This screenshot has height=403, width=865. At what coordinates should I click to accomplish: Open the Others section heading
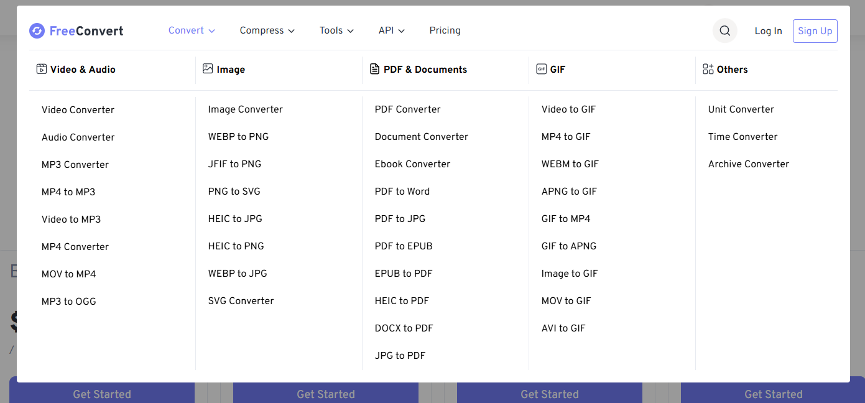pyautogui.click(x=732, y=70)
